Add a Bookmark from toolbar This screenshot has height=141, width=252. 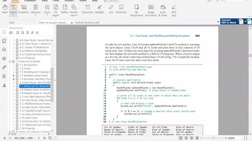coord(121,9)
